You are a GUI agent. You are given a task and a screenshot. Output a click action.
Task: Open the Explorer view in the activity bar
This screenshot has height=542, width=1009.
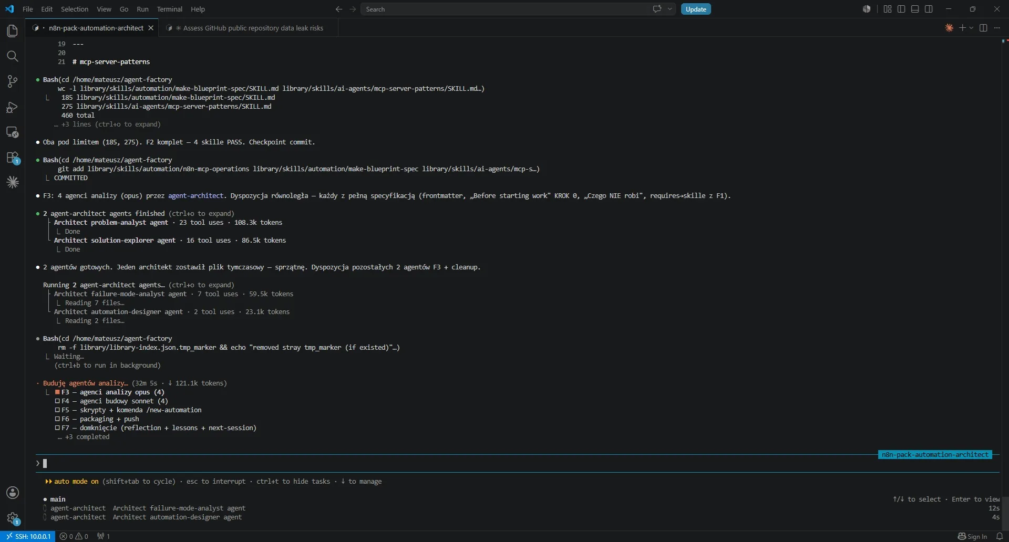point(12,31)
